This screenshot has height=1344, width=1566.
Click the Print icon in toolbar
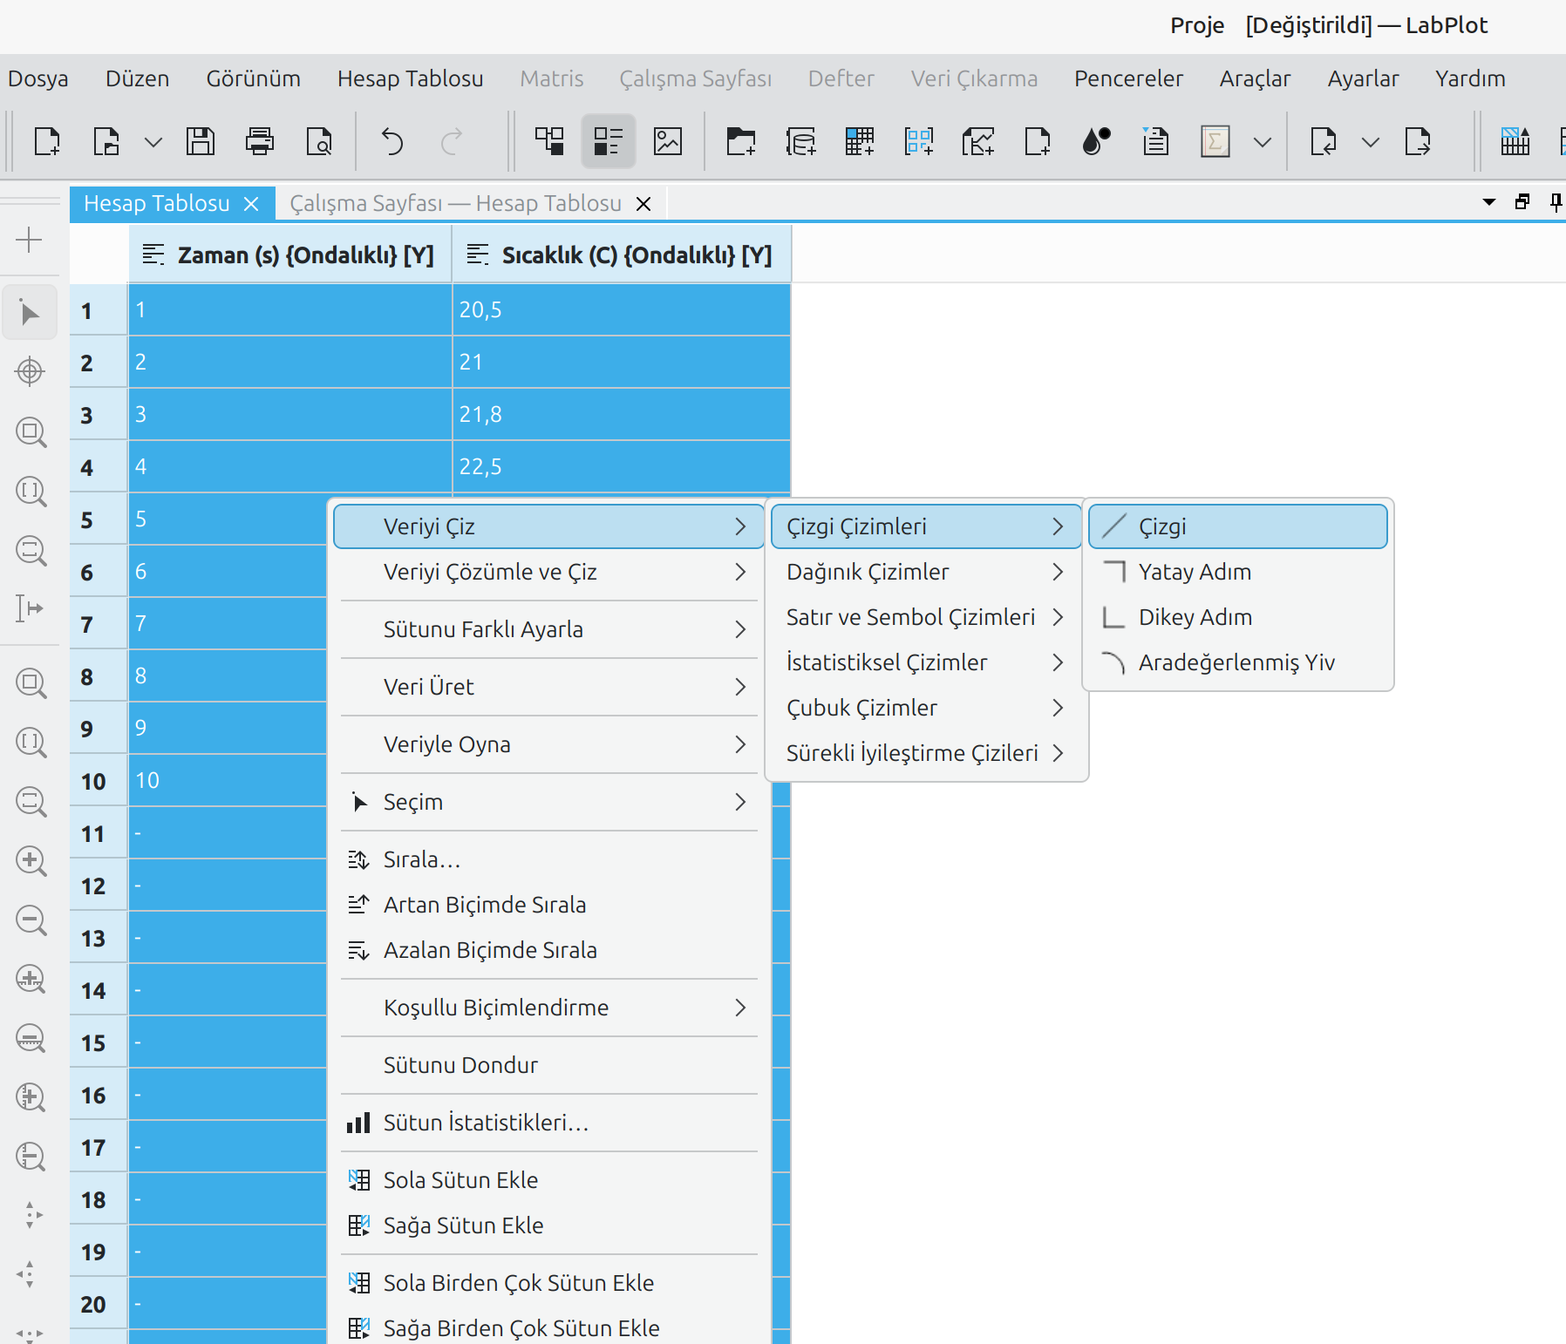(260, 140)
